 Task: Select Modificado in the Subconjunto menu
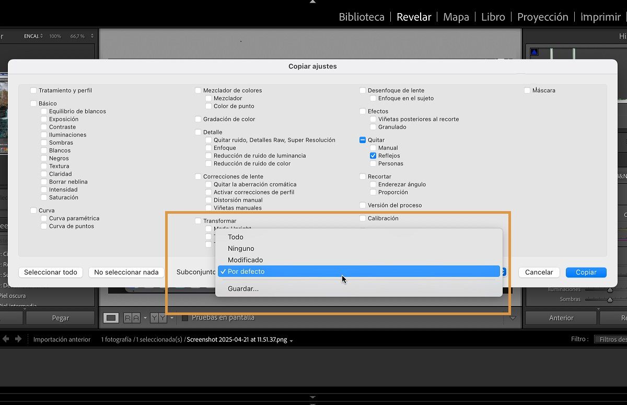pyautogui.click(x=246, y=260)
